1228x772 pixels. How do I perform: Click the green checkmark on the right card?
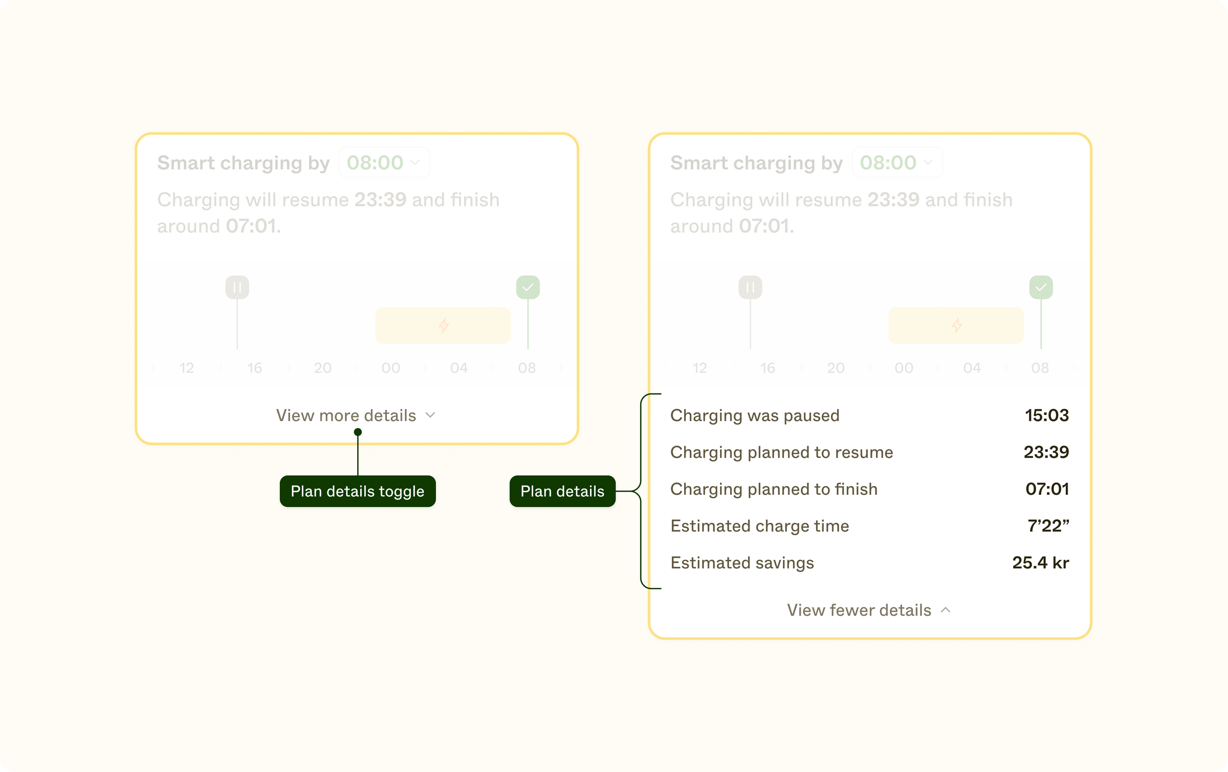click(1041, 287)
